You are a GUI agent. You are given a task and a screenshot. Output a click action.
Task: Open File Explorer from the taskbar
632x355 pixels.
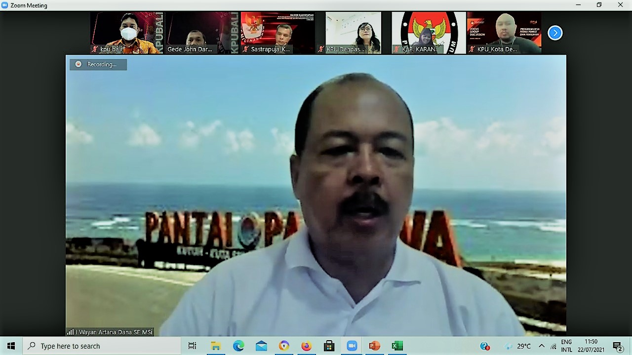tap(216, 346)
